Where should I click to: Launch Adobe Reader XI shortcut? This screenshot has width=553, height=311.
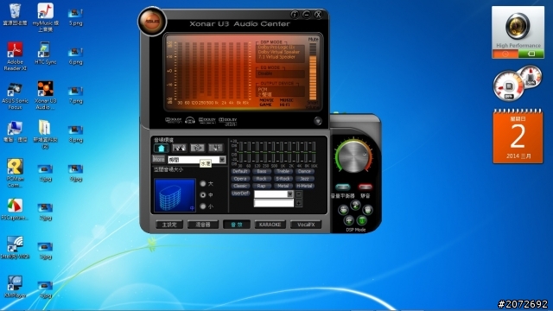(15, 56)
